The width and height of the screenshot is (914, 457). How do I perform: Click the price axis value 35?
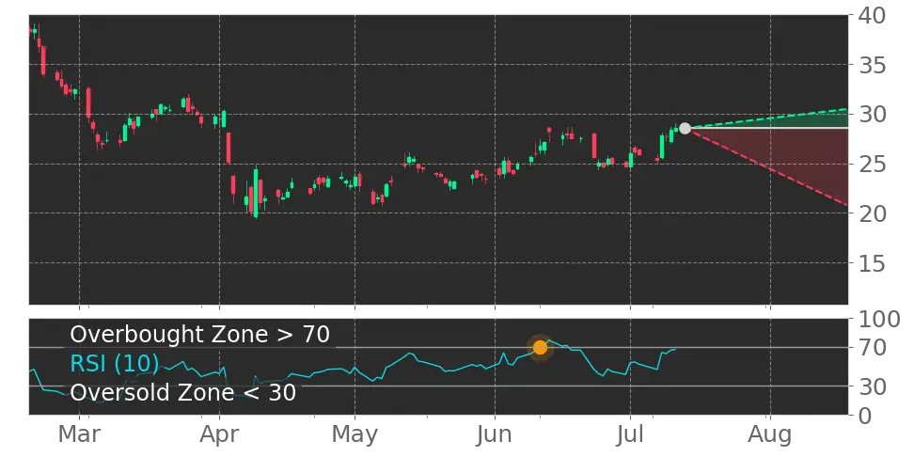coord(873,65)
